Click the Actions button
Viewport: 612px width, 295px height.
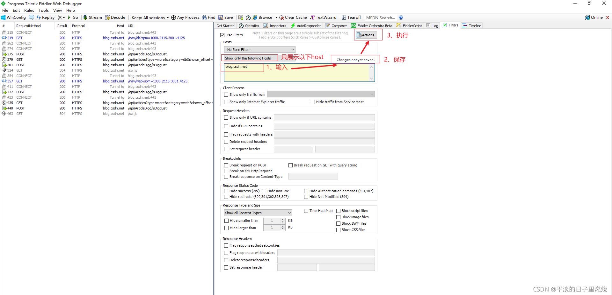pyautogui.click(x=366, y=35)
